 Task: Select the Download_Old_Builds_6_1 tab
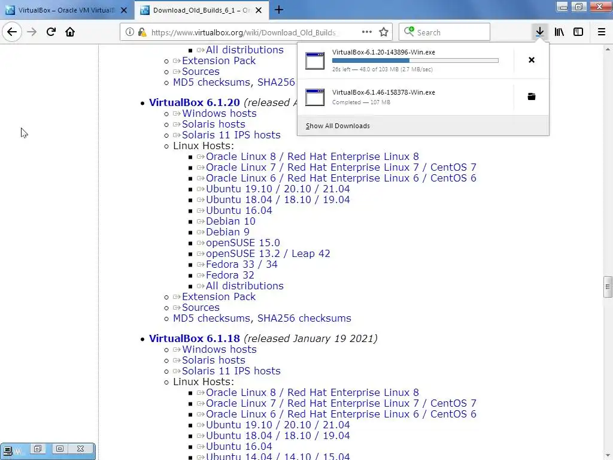(x=201, y=10)
